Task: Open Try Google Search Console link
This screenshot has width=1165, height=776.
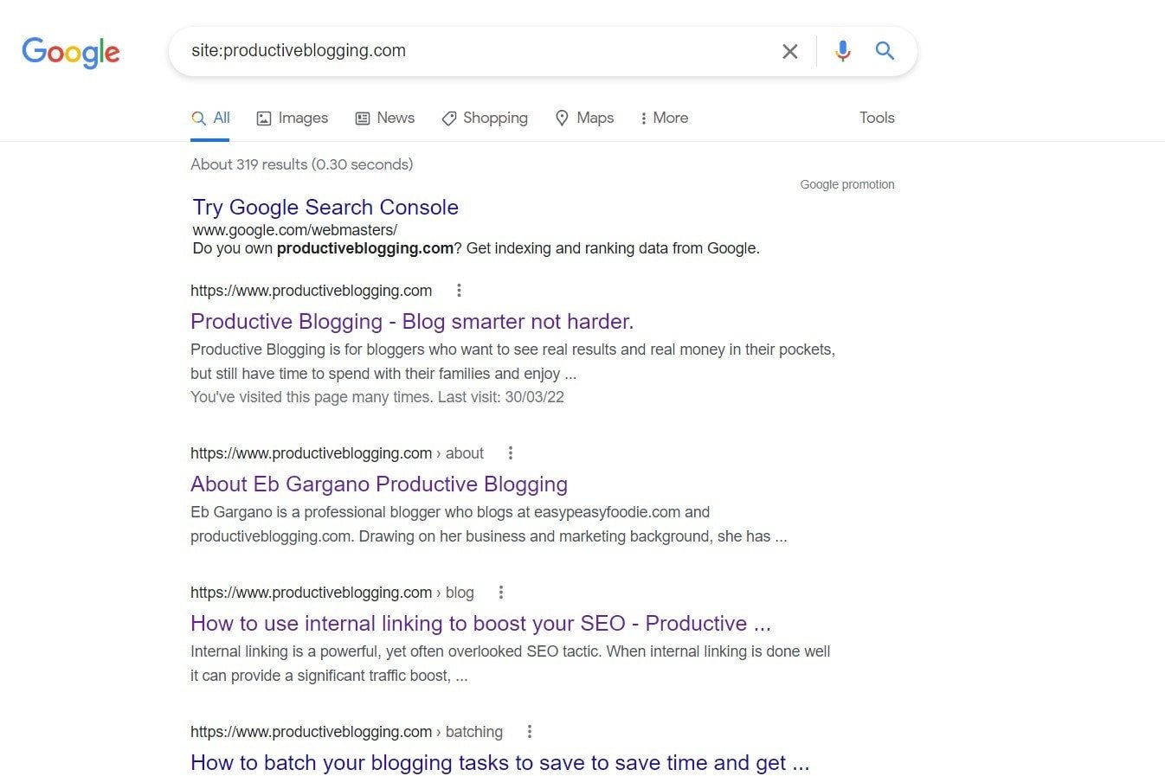Action: [325, 207]
